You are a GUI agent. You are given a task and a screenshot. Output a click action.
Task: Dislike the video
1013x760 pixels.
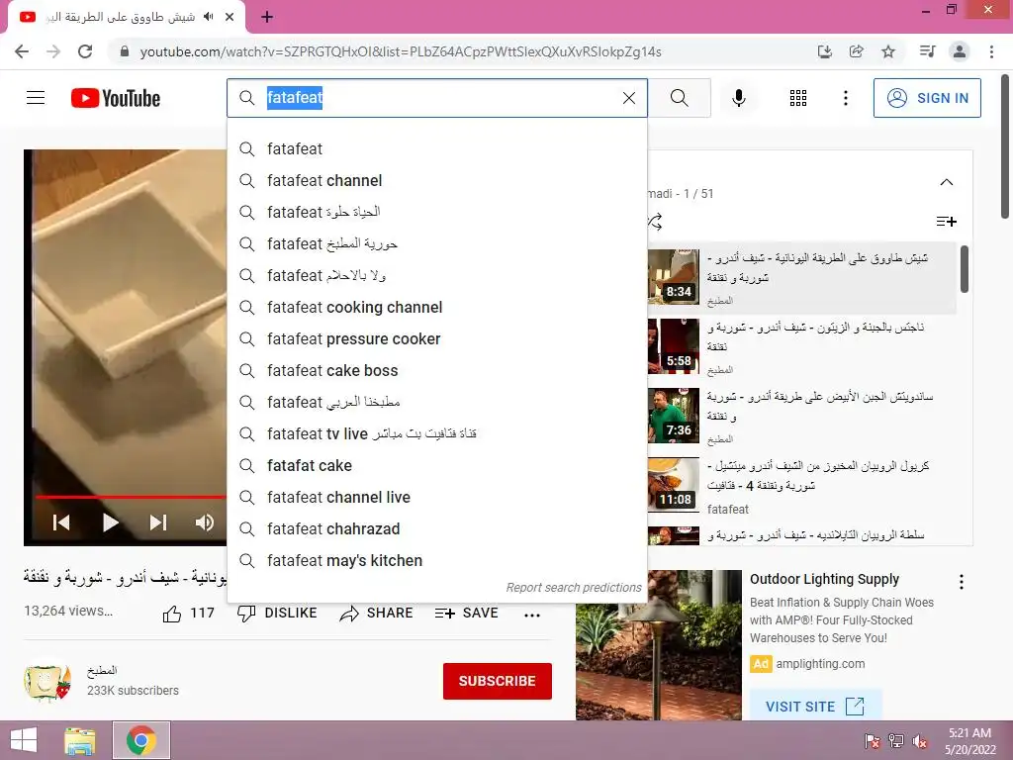277,614
